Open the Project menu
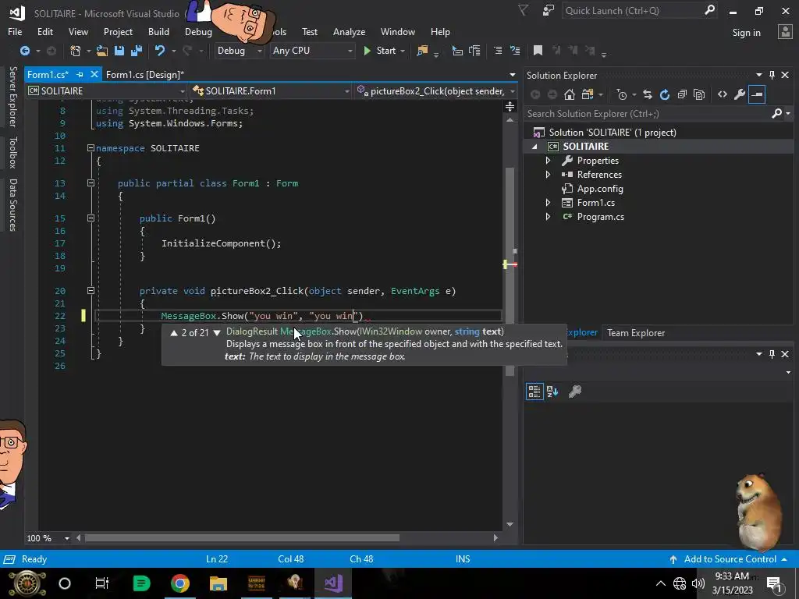This screenshot has width=799, height=599. point(118,31)
